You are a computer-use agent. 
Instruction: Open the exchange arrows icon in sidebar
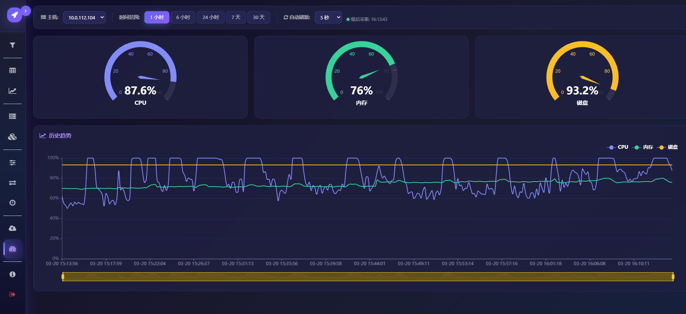click(x=12, y=182)
